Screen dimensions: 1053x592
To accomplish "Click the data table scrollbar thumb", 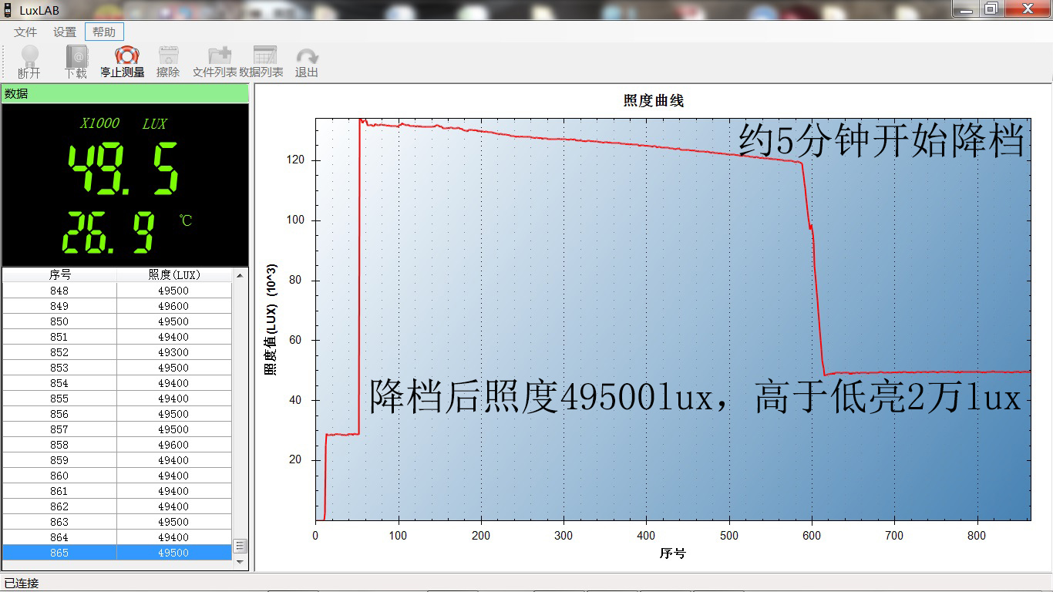I will tap(240, 546).
